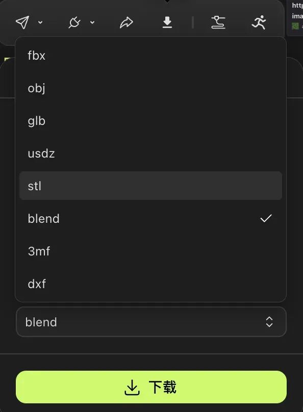Click the download tray icon in toolbar
This screenshot has height=412, width=303.
(167, 22)
